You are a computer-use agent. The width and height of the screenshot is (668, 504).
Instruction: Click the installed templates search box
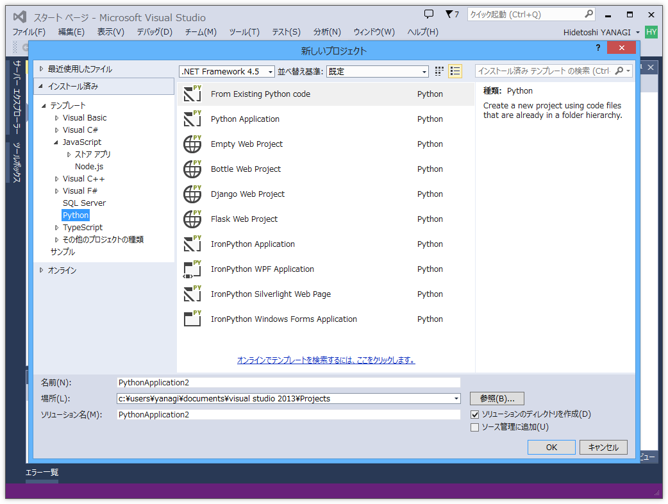[544, 71]
